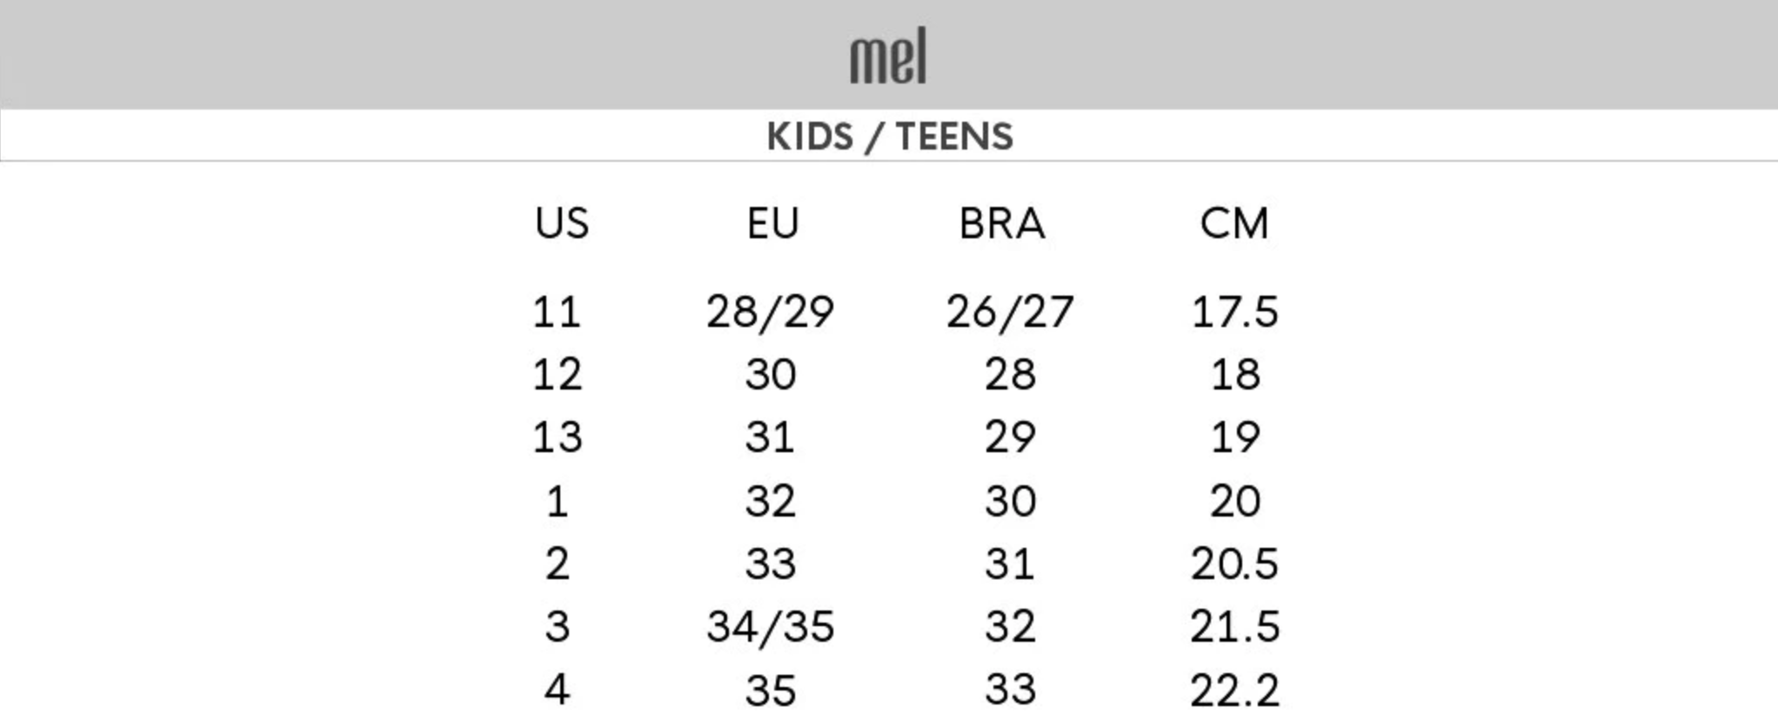Select US size 4 cell

(557, 690)
